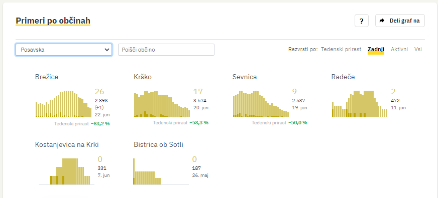Click the Brežice bar chart
This screenshot has width=438, height=198.
pyautogui.click(x=63, y=104)
